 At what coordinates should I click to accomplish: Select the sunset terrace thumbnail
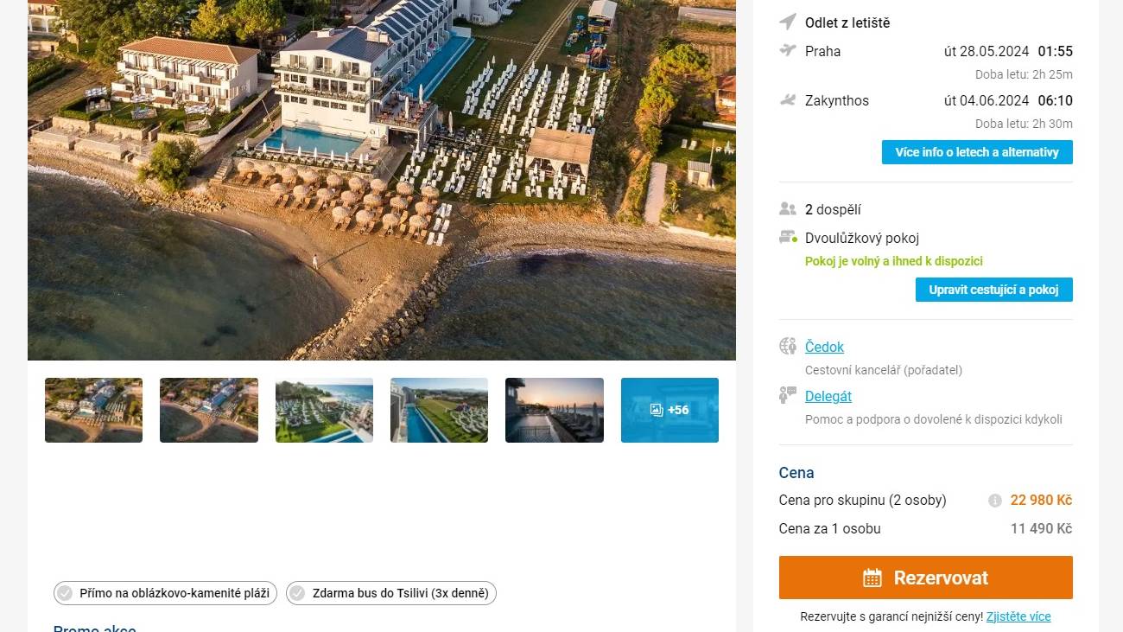pyautogui.click(x=555, y=410)
